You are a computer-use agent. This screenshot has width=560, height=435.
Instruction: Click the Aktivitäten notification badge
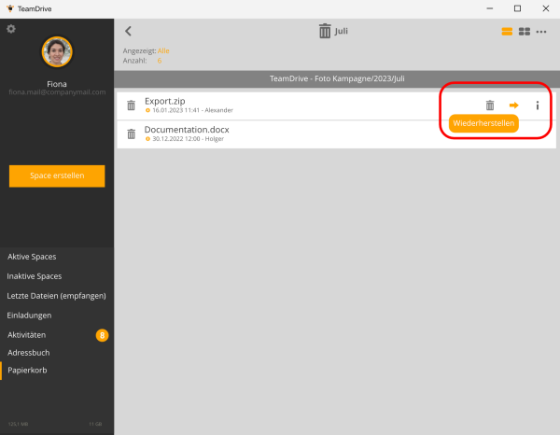[102, 334]
